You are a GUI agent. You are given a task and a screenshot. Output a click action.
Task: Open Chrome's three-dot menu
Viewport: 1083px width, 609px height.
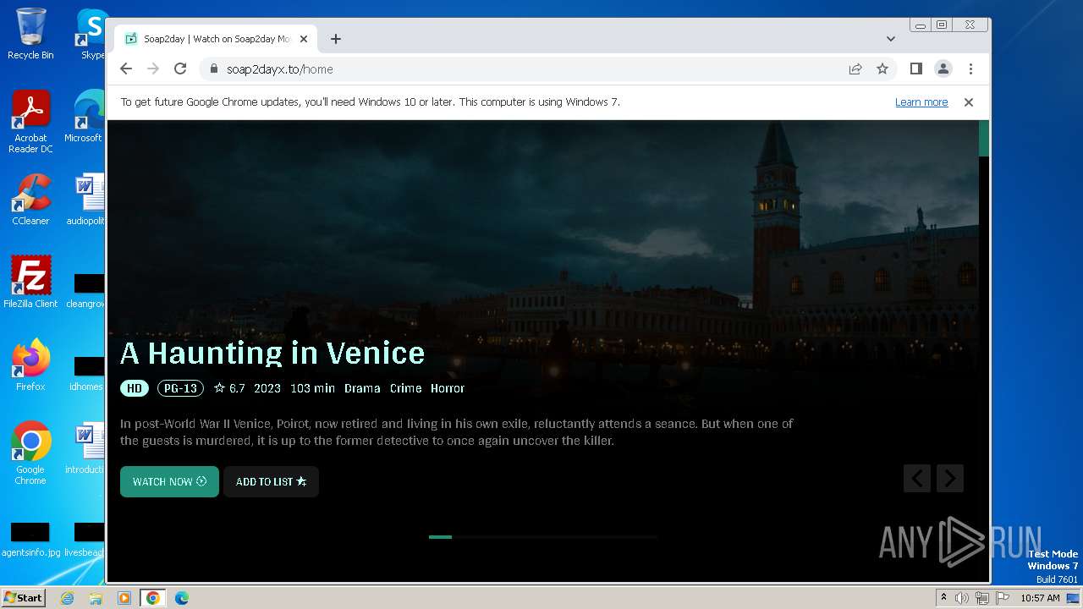(x=970, y=69)
